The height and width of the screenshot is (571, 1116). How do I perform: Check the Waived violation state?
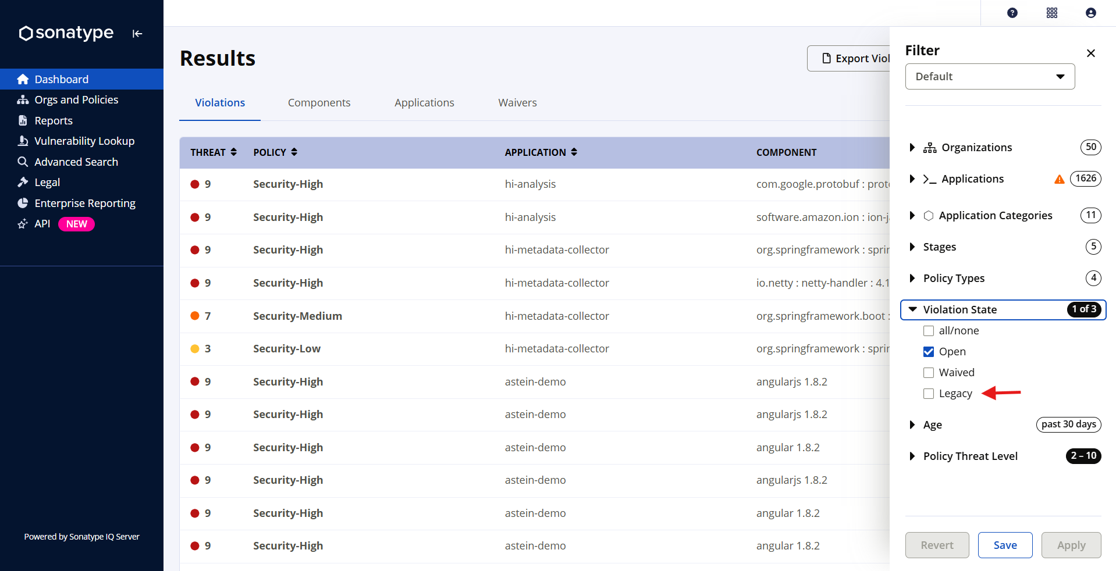929,373
